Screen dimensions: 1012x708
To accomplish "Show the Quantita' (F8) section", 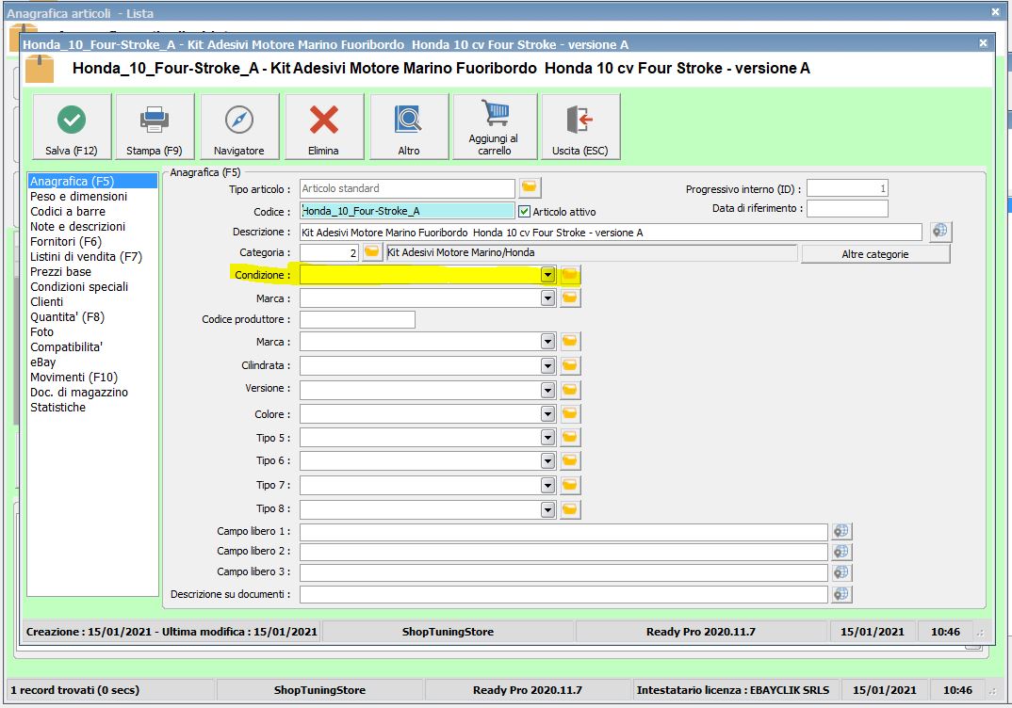I will tap(67, 316).
